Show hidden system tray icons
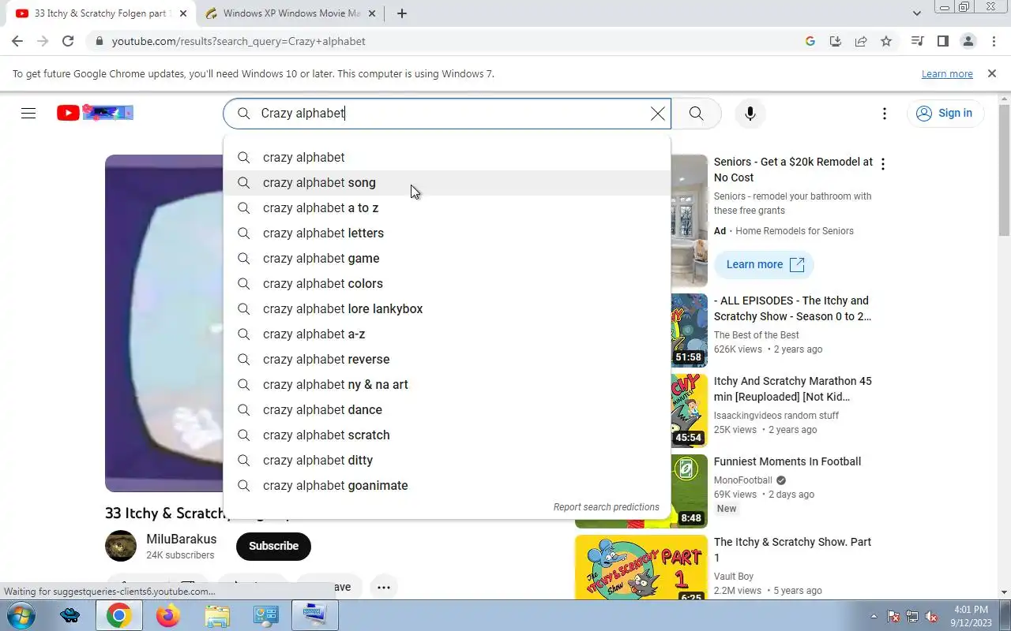 pos(874,616)
